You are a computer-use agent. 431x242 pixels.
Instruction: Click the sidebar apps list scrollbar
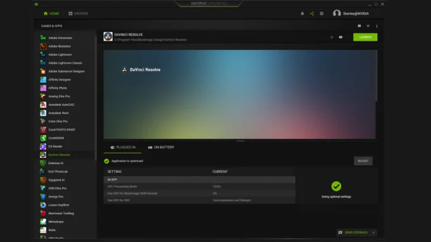coord(95,98)
